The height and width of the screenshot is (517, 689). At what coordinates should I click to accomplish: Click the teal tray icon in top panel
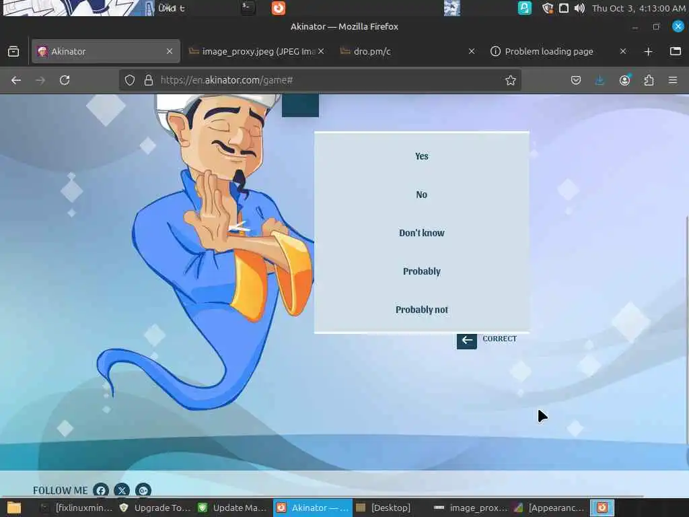(x=524, y=8)
